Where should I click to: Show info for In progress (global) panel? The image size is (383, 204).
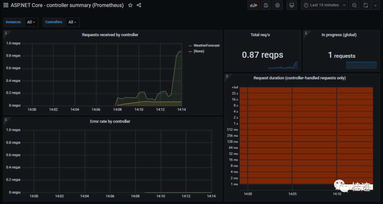[x=306, y=33]
